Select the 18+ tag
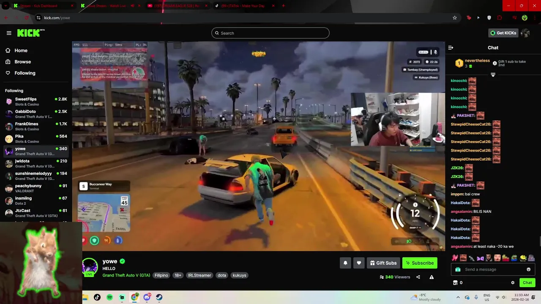The height and width of the screenshot is (304, 541). 178,275
